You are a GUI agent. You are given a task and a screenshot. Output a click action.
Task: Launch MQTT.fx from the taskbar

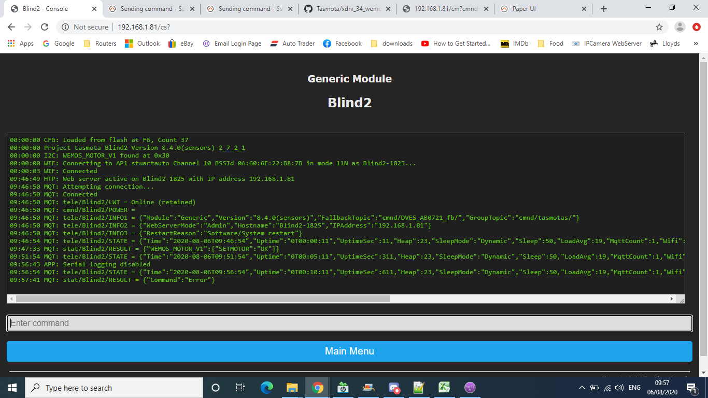[x=470, y=387]
